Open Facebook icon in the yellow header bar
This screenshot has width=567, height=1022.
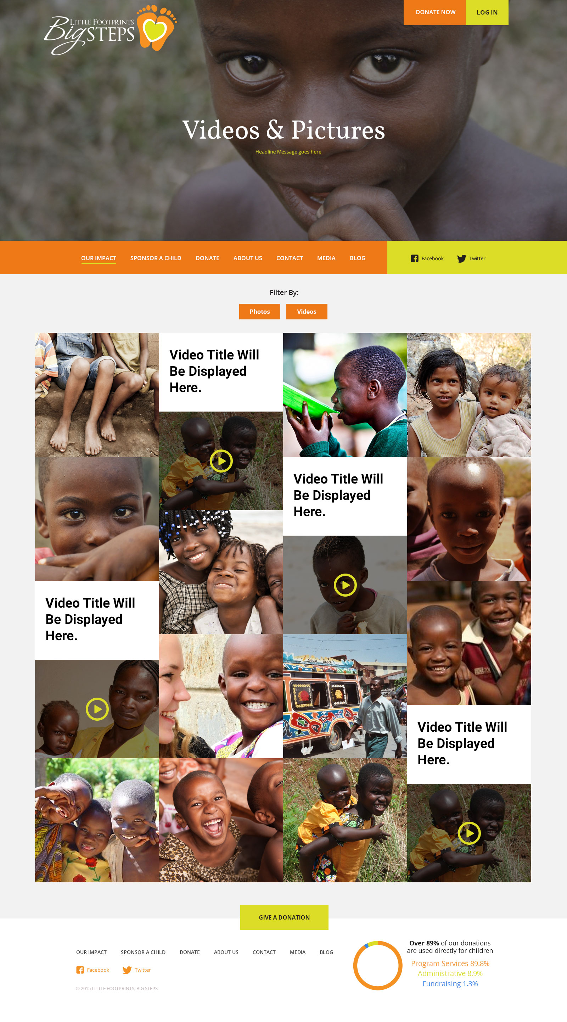pos(414,258)
